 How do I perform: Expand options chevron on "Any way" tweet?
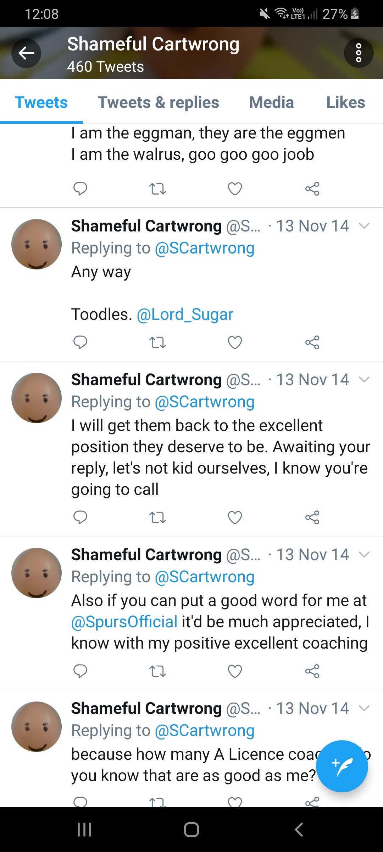364,226
